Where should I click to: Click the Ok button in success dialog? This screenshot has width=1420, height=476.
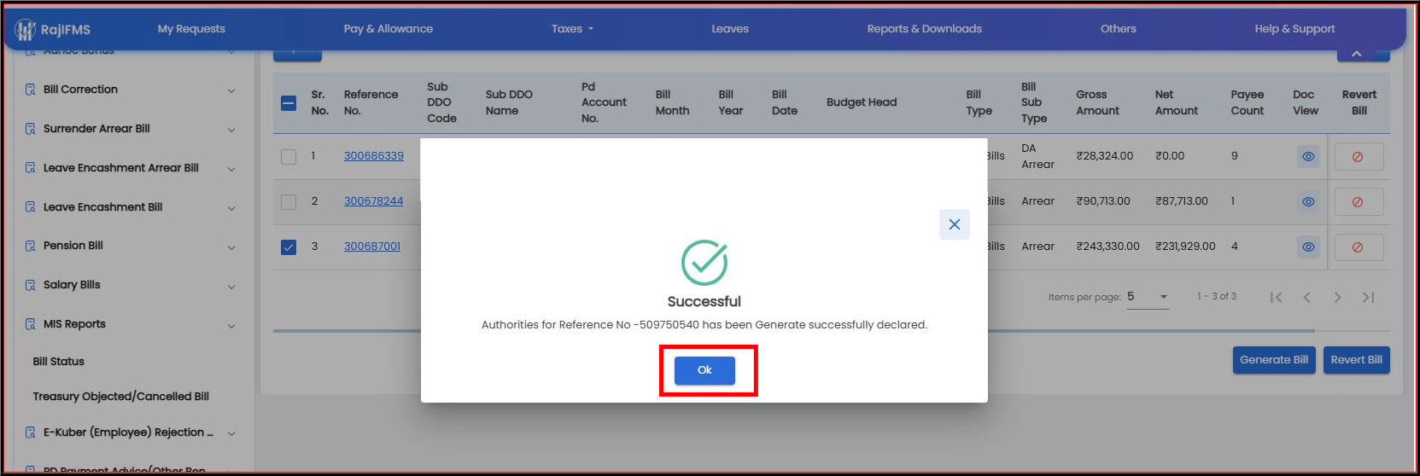tap(704, 370)
